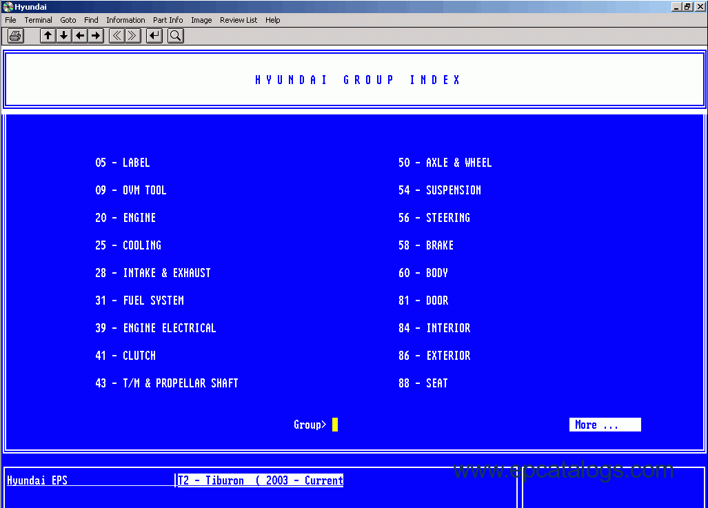Select group 20 - ENGINE
This screenshot has height=508, width=708.
(125, 218)
